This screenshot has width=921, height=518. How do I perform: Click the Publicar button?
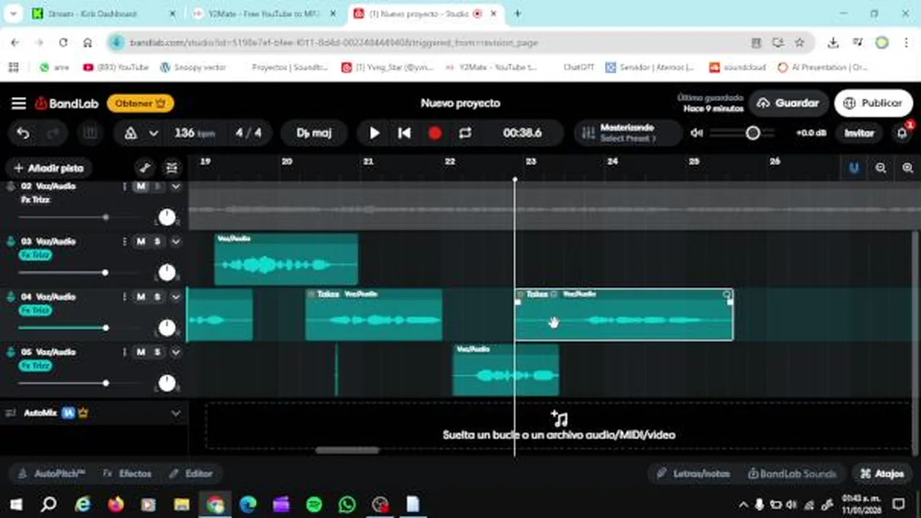tap(873, 103)
